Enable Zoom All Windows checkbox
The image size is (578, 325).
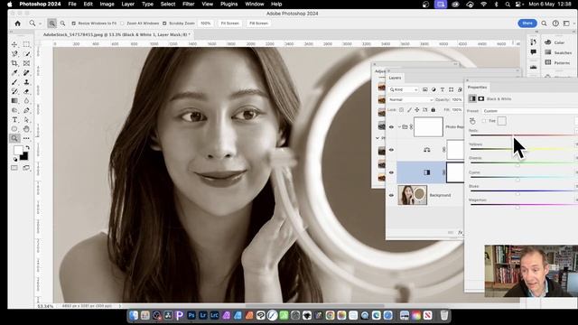(x=123, y=23)
